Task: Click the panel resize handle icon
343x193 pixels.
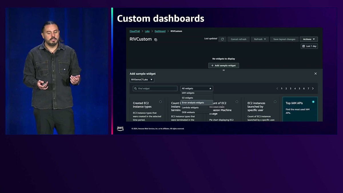Action: (224, 70)
